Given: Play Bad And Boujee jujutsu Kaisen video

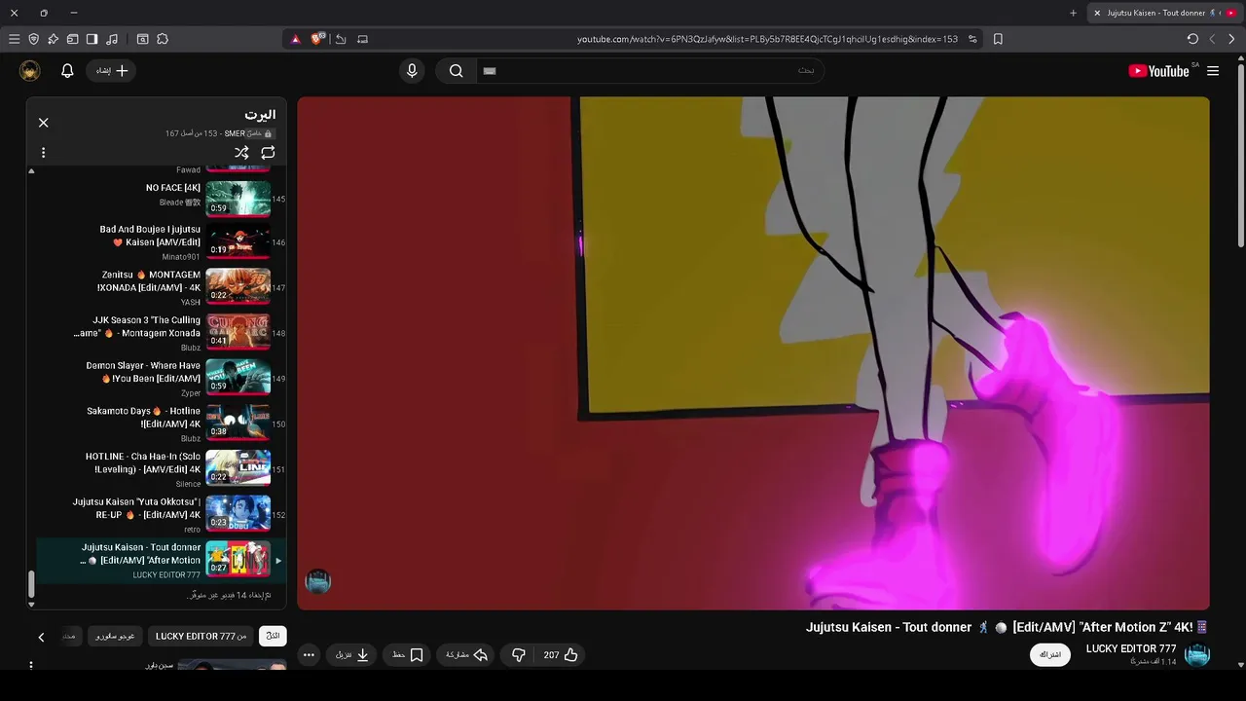Looking at the screenshot, I should tap(161, 241).
